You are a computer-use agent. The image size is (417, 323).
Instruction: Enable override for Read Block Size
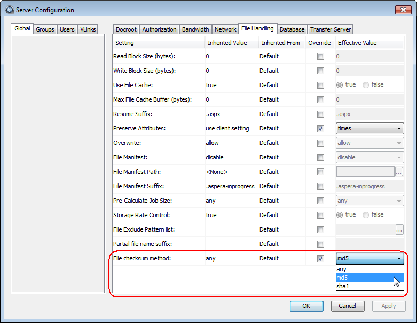pyautogui.click(x=320, y=56)
